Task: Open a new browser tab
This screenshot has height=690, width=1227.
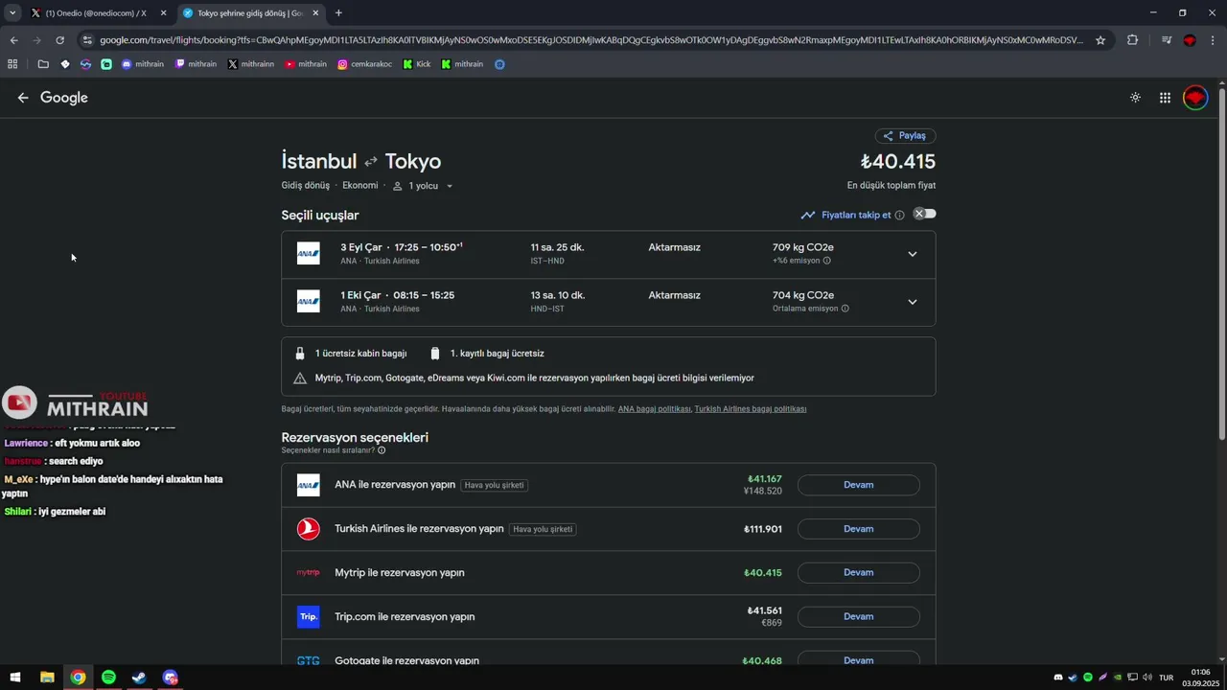Action: click(338, 13)
